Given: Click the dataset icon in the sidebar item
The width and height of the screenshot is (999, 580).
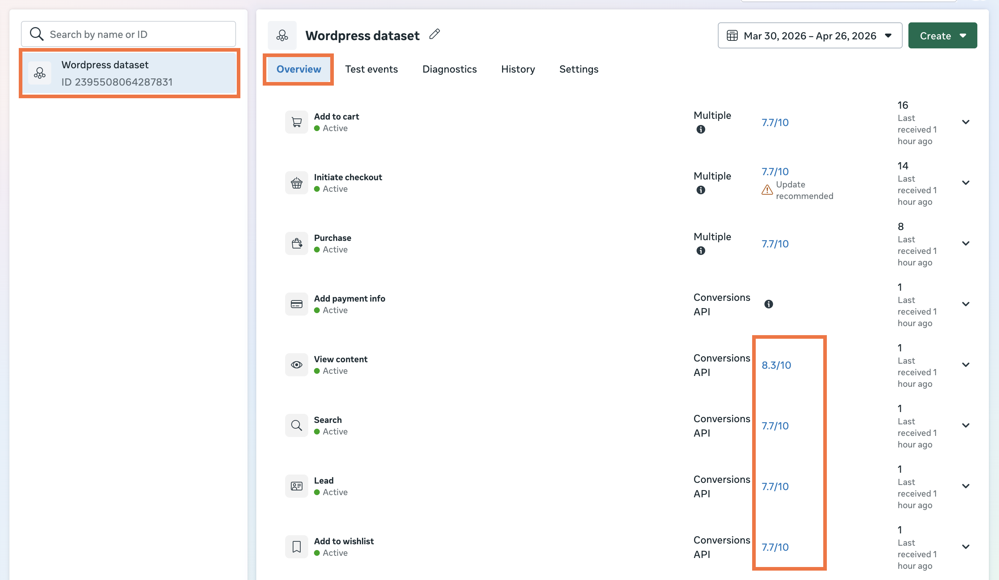Looking at the screenshot, I should point(40,73).
